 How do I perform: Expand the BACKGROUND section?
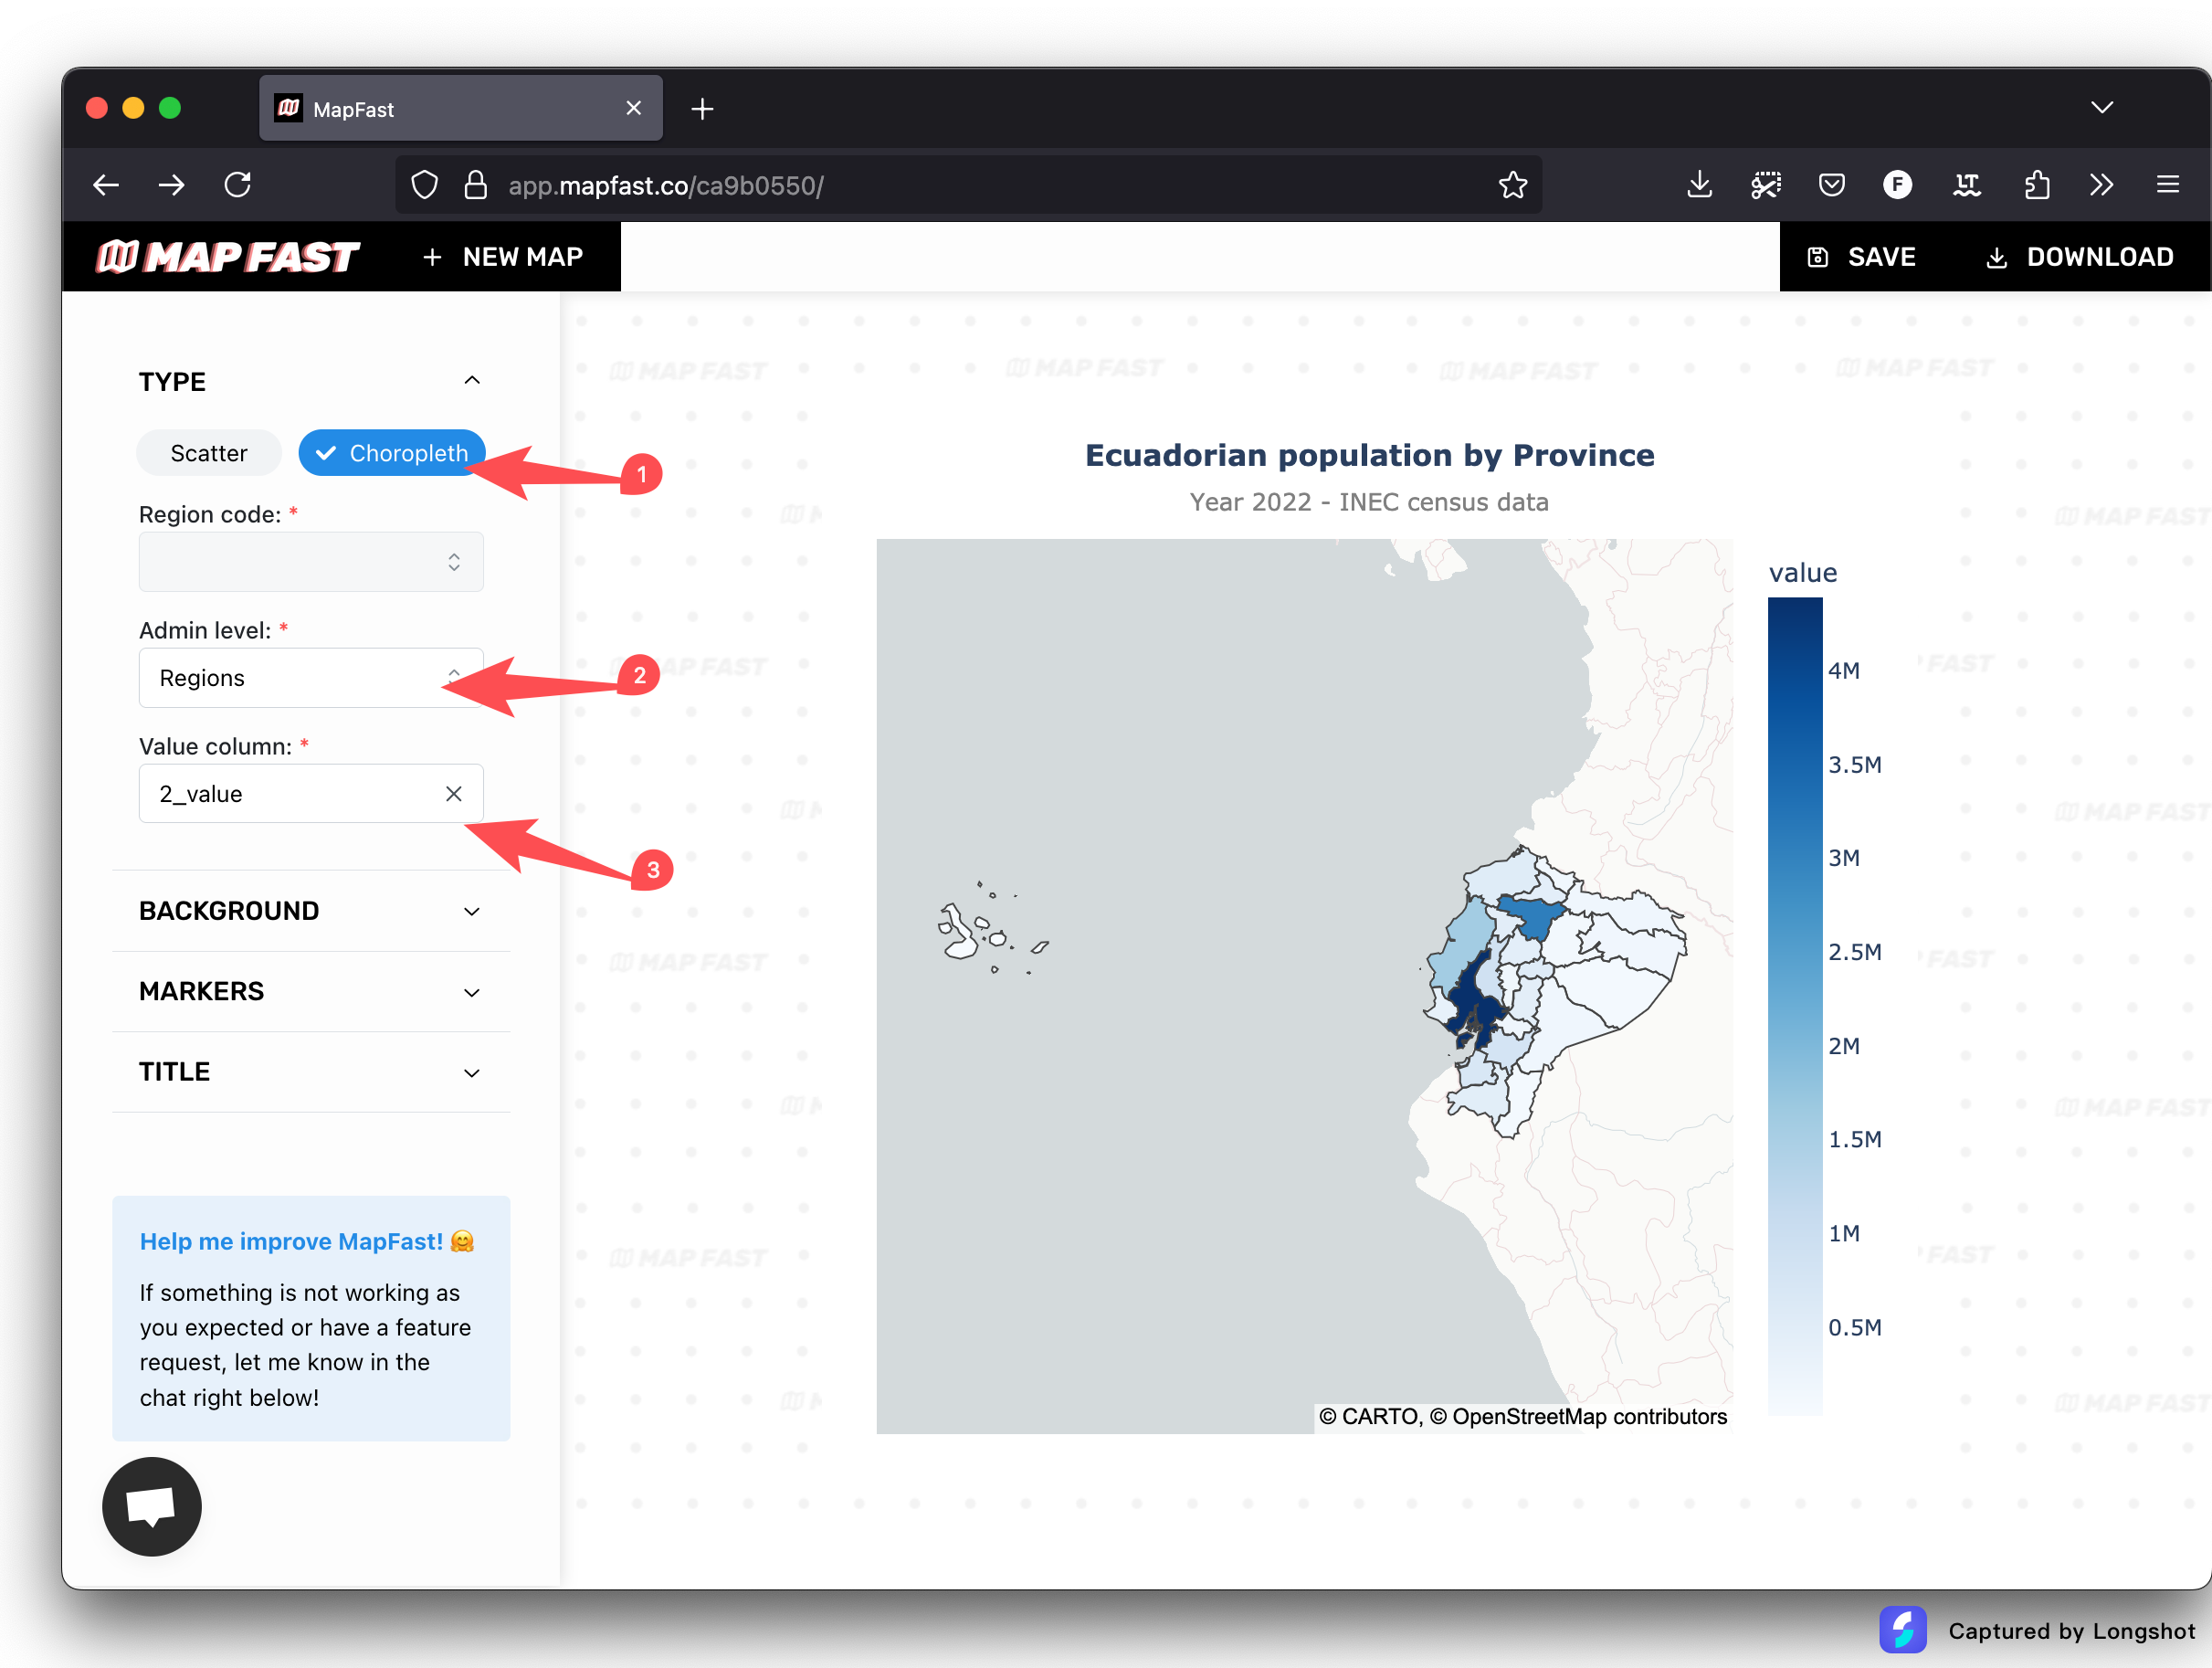(x=311, y=911)
